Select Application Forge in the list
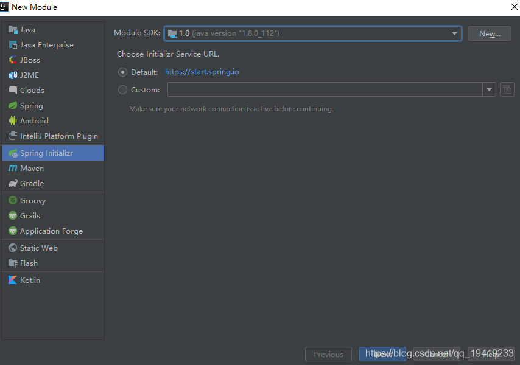This screenshot has width=520, height=365. pos(53,231)
